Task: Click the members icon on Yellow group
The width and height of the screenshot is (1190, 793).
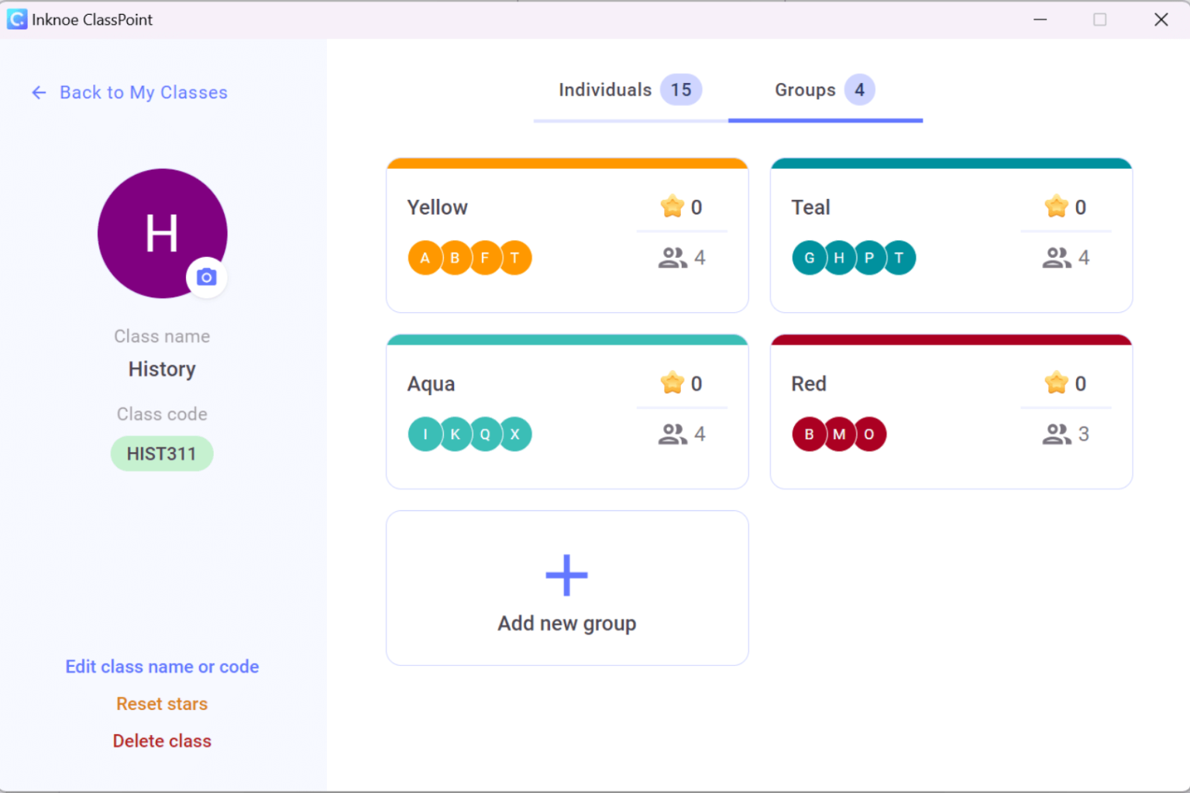Action: (x=673, y=257)
